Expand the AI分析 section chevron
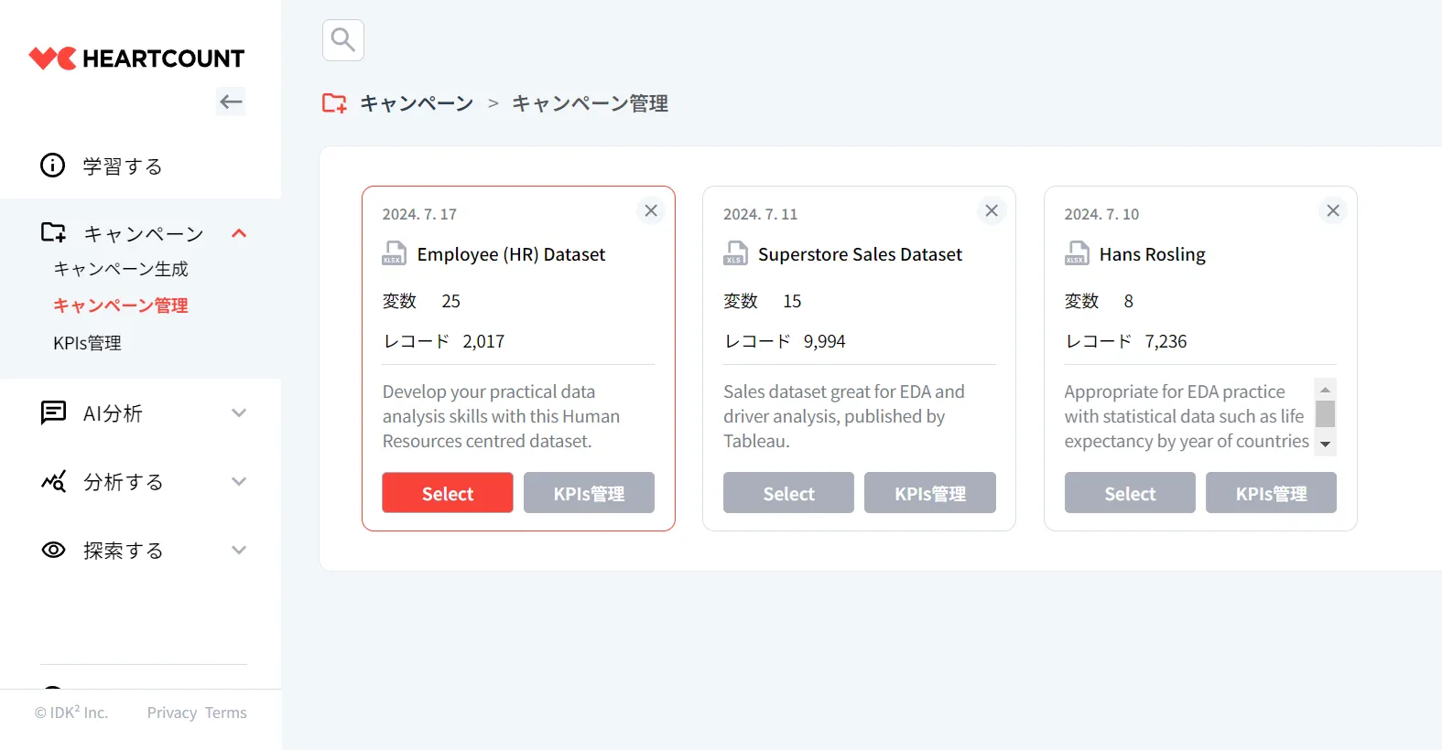Screen dimensions: 1442x750 pos(239,413)
